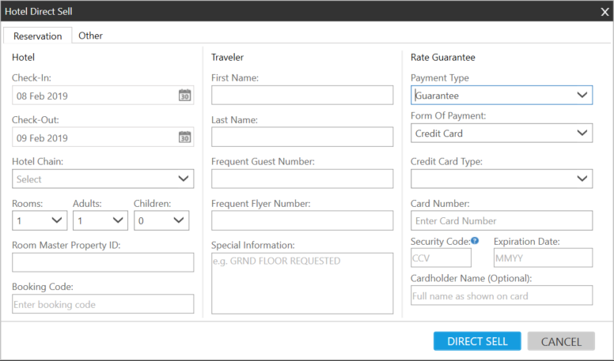614x361 pixels.
Task: Choose a Credit Card Type from dropdown
Action: (x=502, y=179)
